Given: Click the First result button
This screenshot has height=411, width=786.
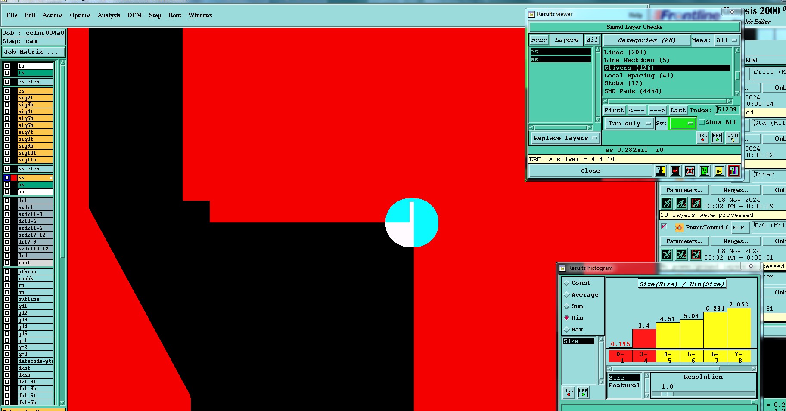Looking at the screenshot, I should [614, 111].
